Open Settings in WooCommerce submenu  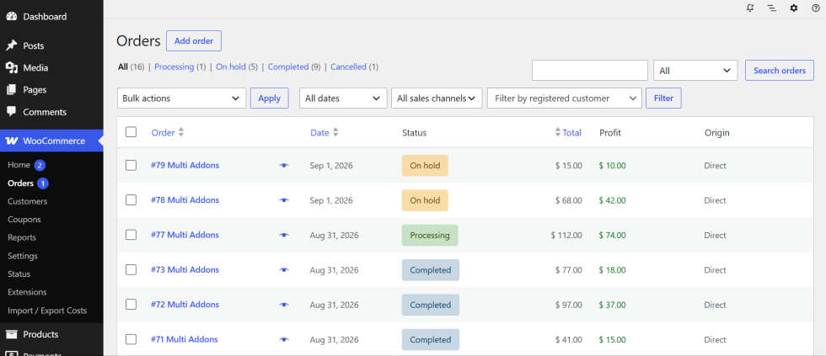[x=23, y=256]
